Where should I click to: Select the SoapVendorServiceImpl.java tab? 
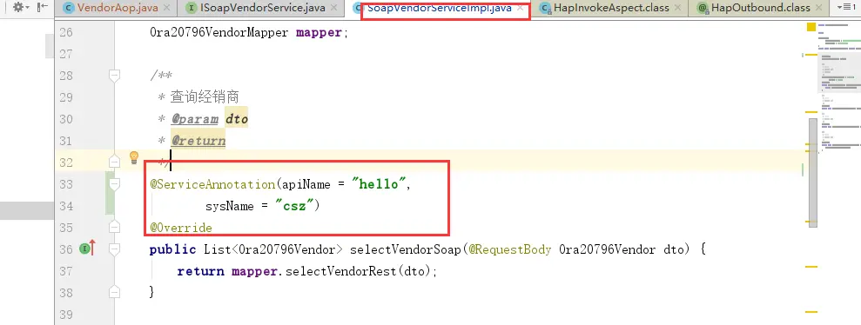(440, 8)
